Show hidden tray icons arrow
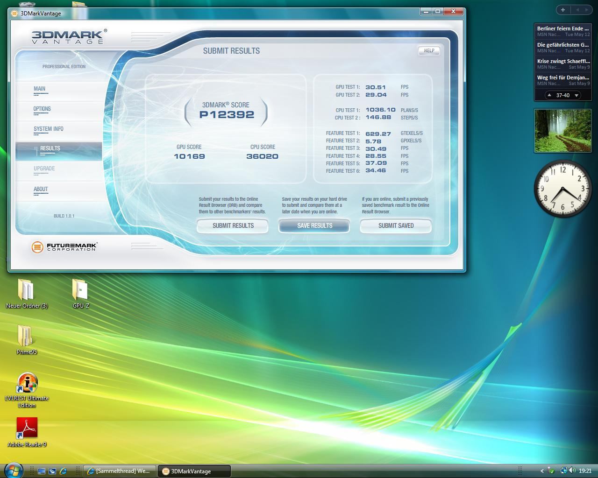This screenshot has height=478, width=598. (542, 471)
